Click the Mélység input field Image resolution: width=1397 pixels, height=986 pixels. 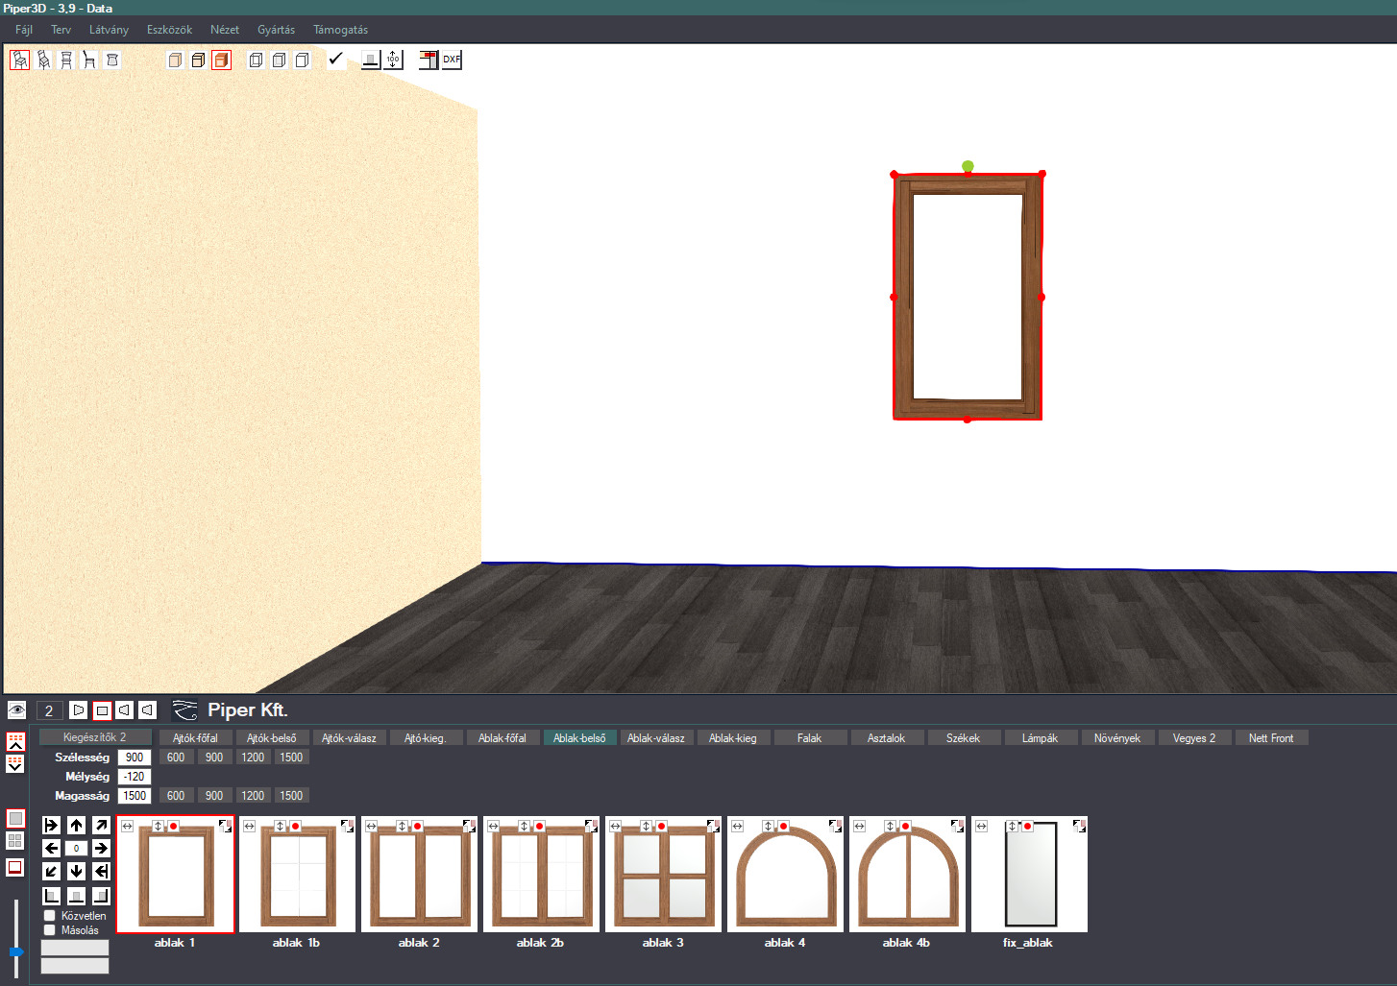coord(135,777)
